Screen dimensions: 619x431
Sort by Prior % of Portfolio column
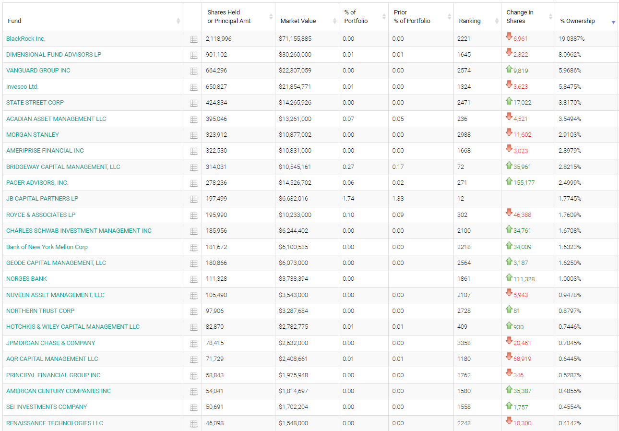pyautogui.click(x=421, y=17)
